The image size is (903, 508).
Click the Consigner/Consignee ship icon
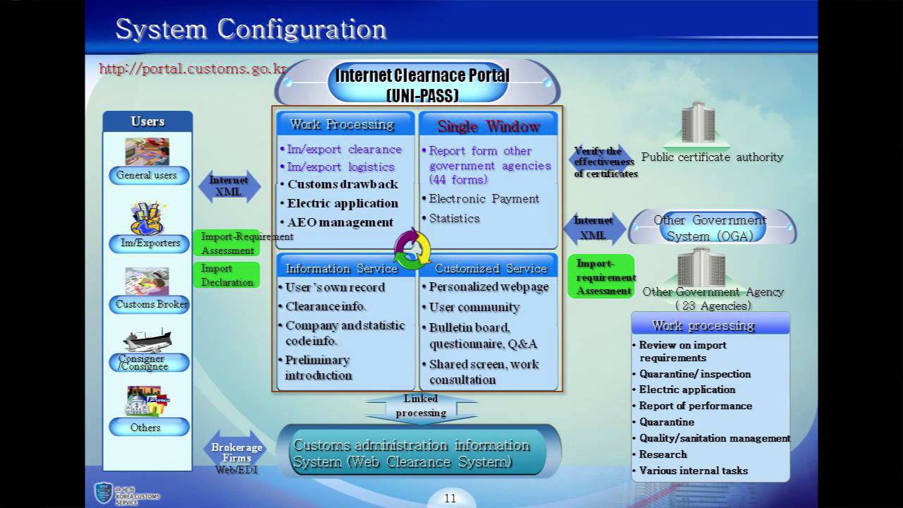[x=147, y=341]
